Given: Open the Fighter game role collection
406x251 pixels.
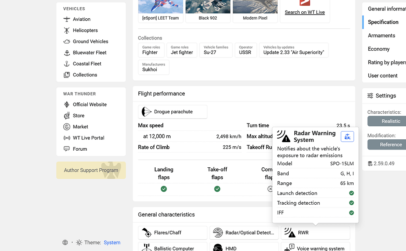Looking at the screenshot, I should tap(151, 50).
